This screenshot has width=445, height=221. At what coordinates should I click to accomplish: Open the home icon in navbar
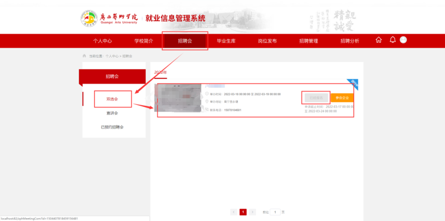(x=379, y=40)
